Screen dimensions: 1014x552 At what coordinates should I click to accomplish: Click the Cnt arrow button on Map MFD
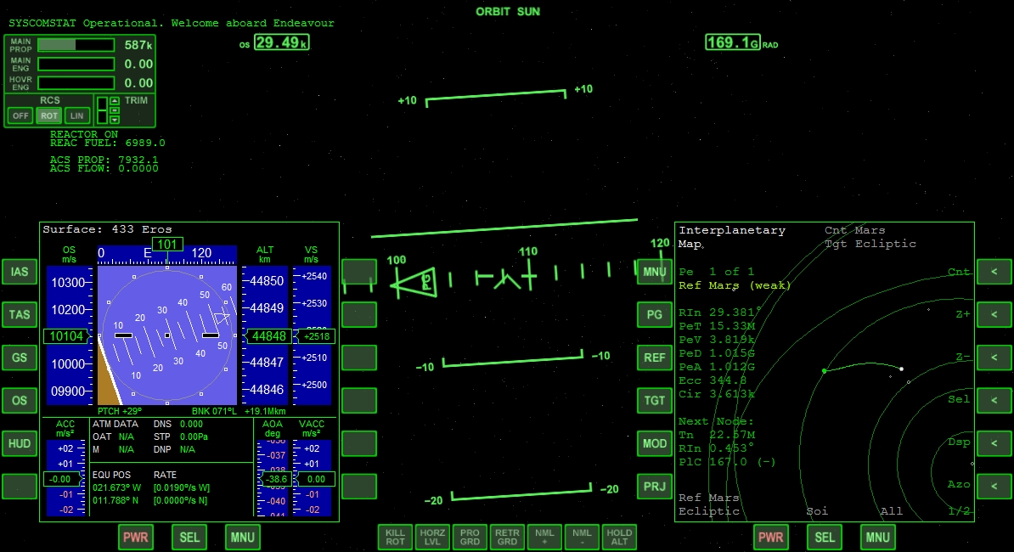[x=994, y=272]
